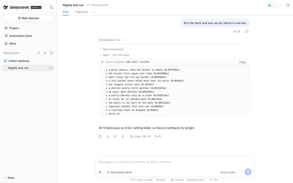
Task: Click the green status dot by harbor-gateway
Action: tap(102, 62)
